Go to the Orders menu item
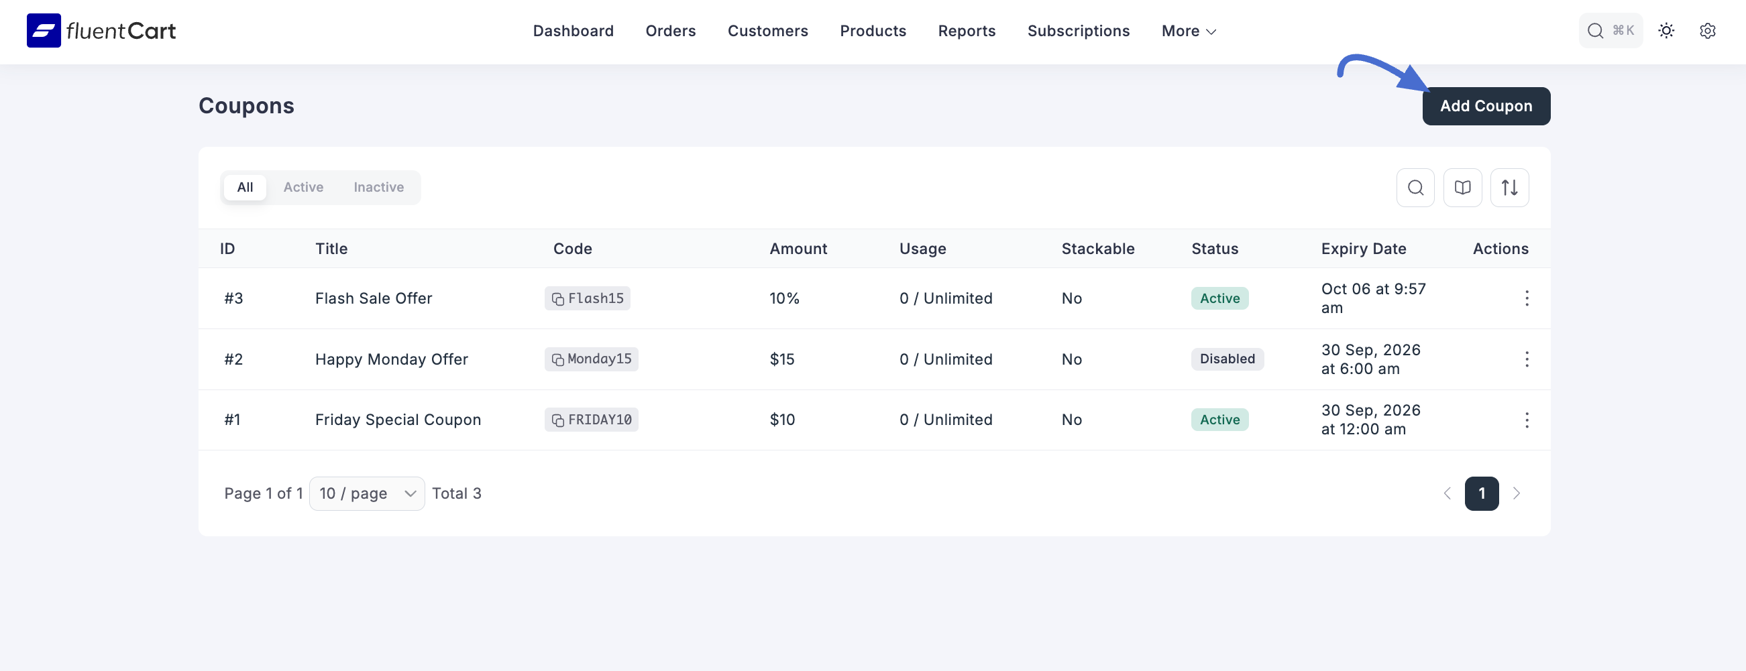Image resolution: width=1746 pixels, height=671 pixels. (x=669, y=31)
